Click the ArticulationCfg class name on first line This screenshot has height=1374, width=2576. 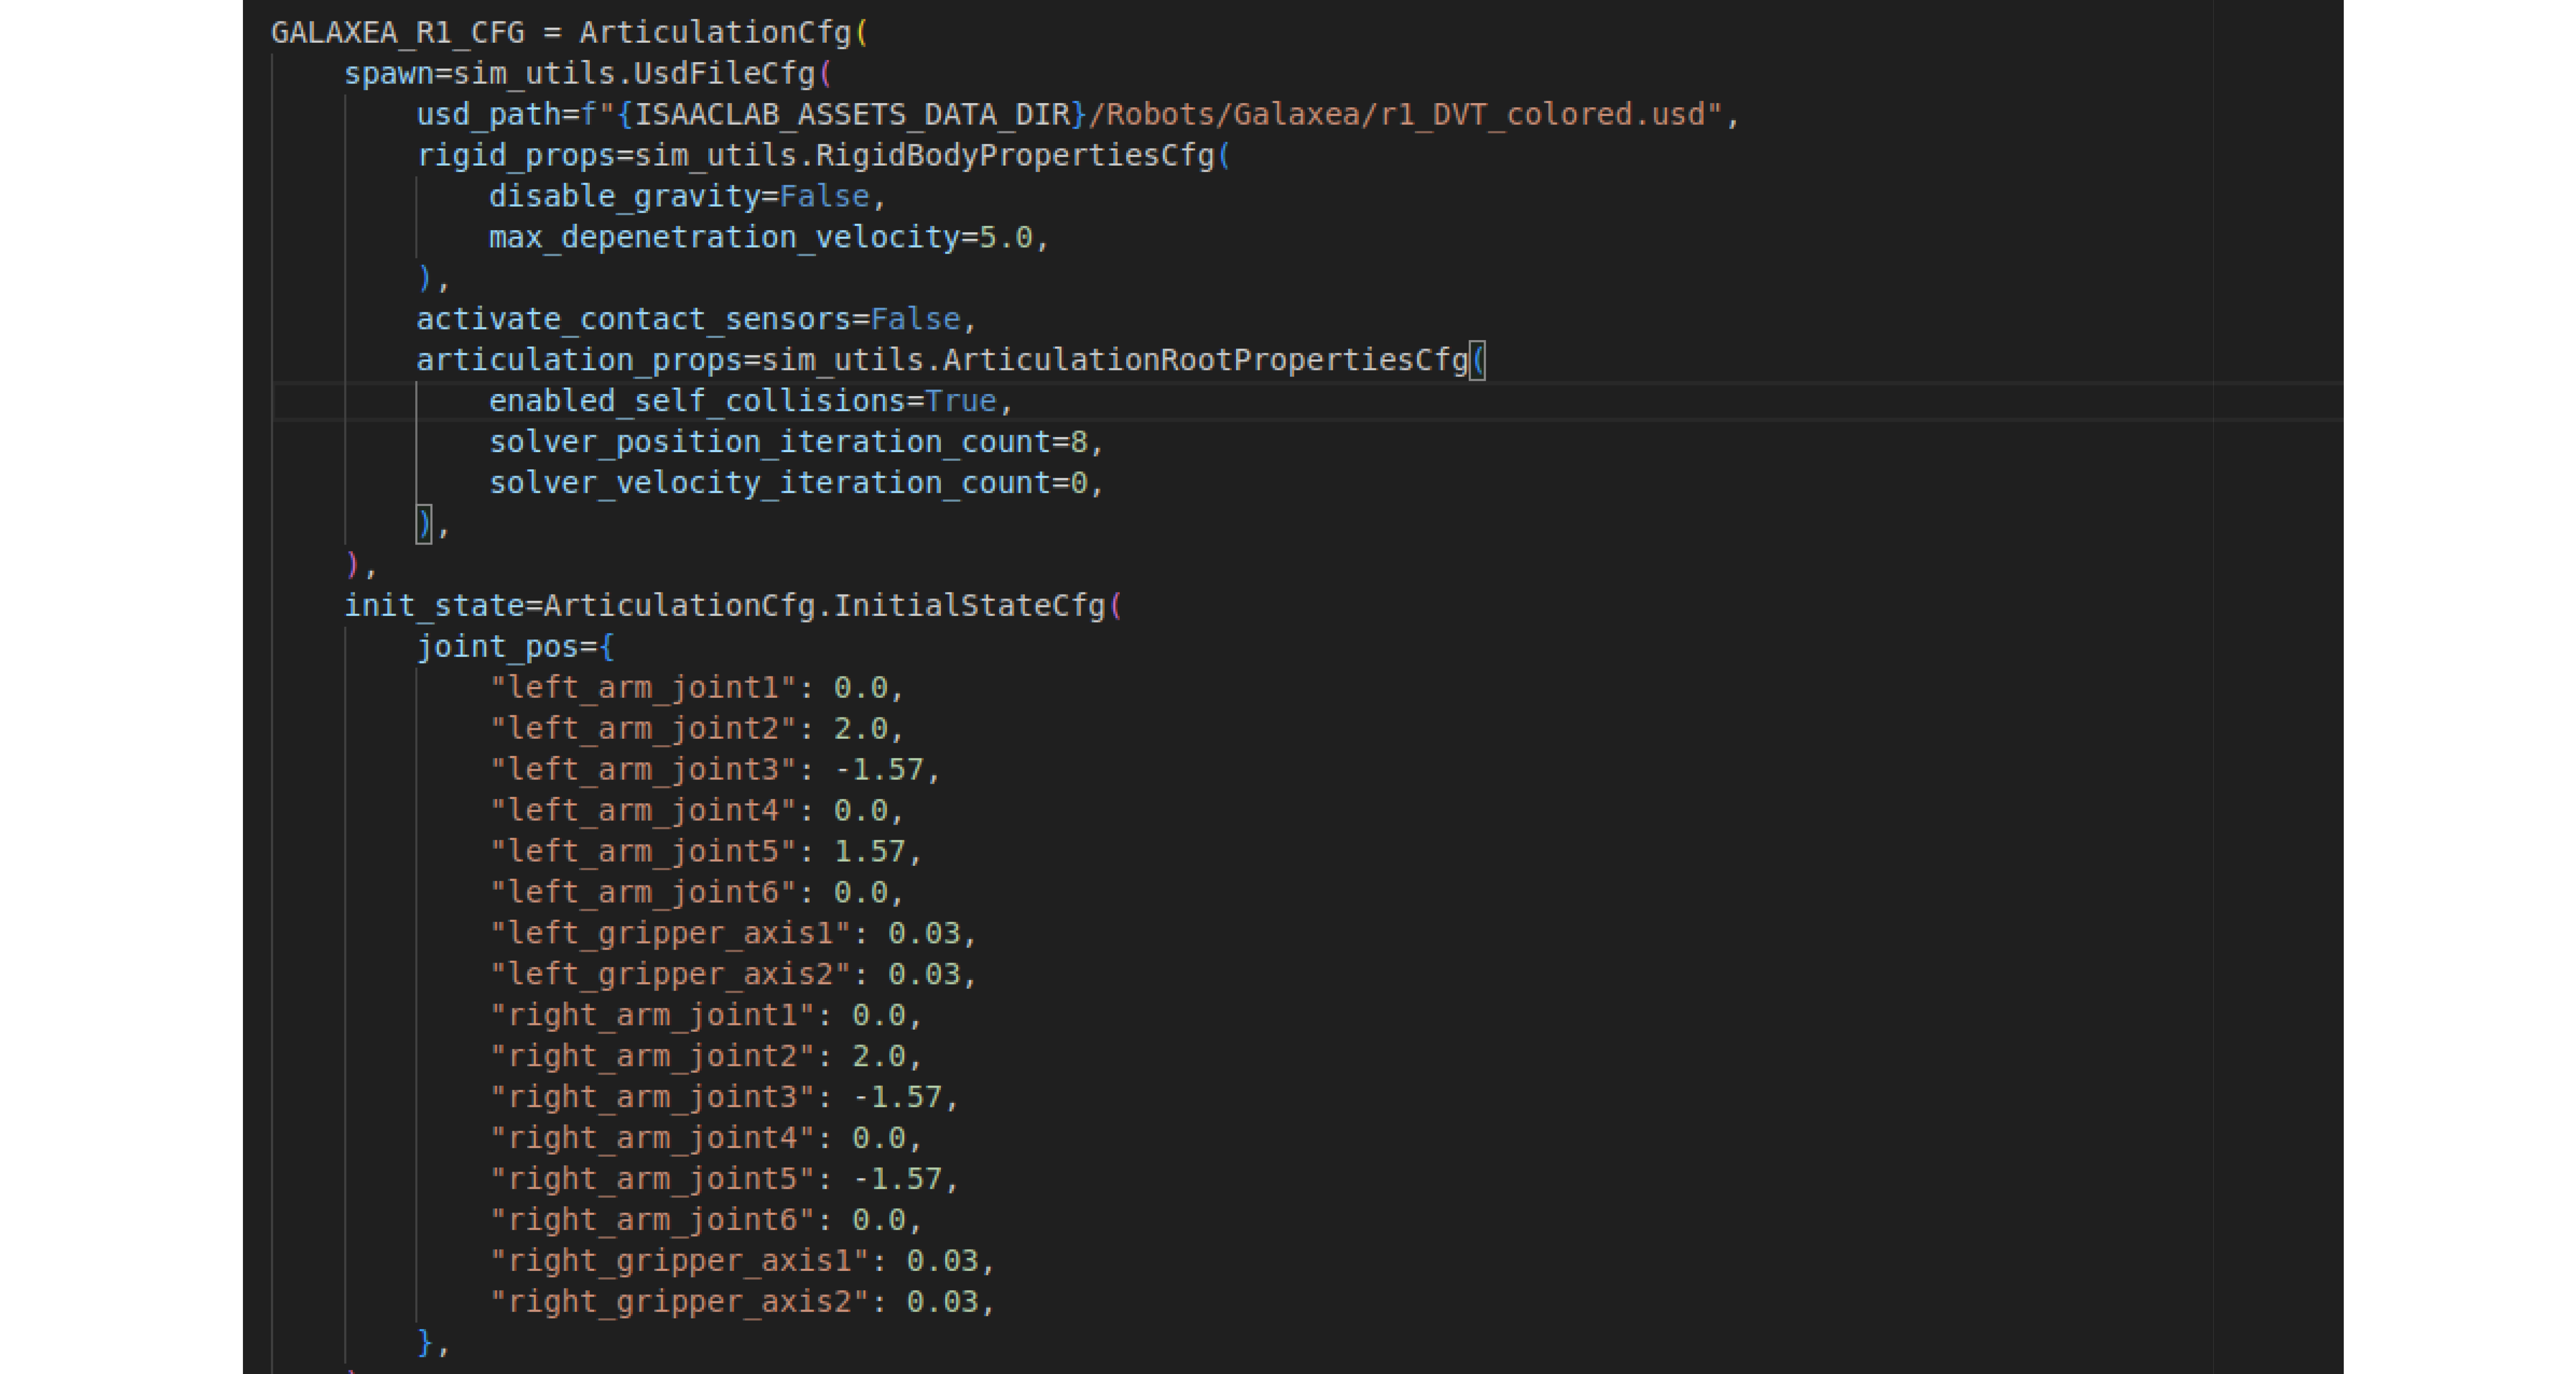pos(715,33)
